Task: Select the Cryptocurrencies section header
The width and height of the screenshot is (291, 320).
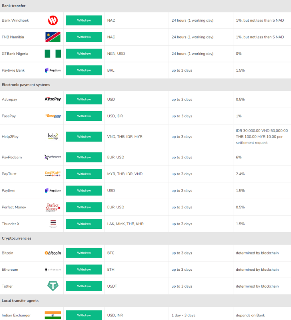Action: tap(145, 238)
